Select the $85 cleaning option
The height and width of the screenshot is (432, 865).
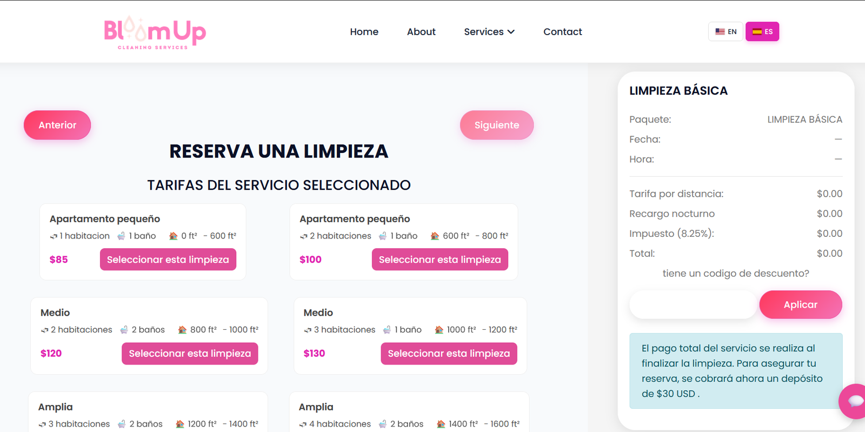tap(168, 260)
